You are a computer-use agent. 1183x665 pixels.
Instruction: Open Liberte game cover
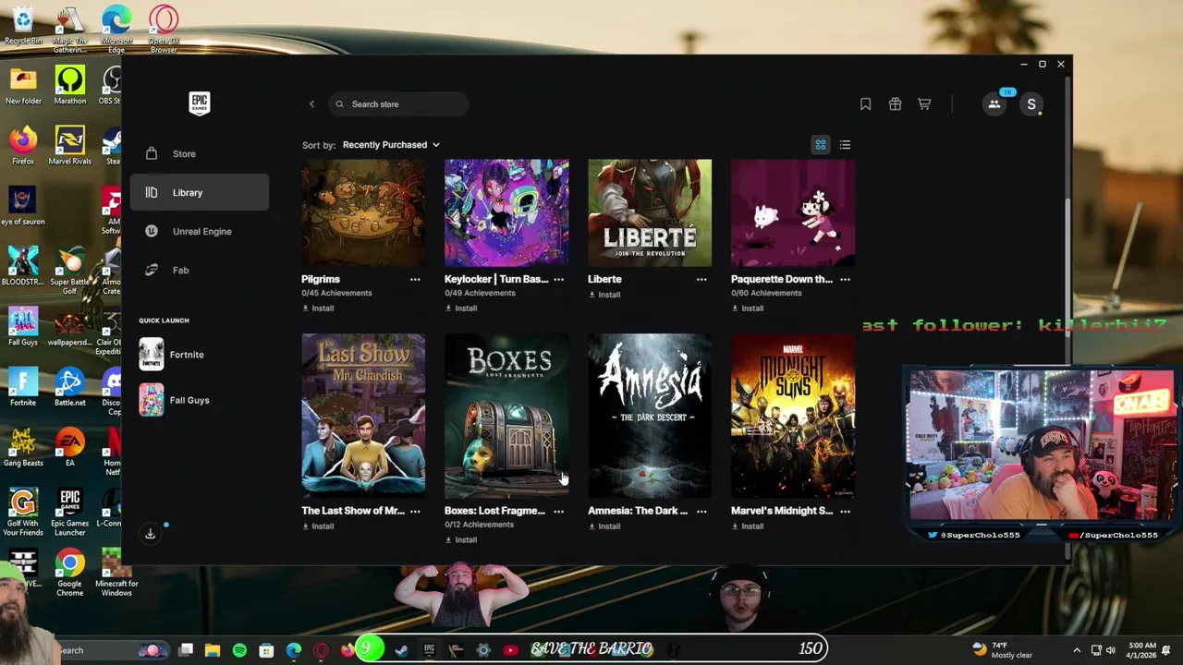click(650, 212)
